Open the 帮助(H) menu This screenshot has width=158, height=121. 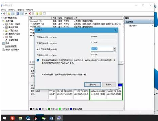pyautogui.click(x=29, y=10)
